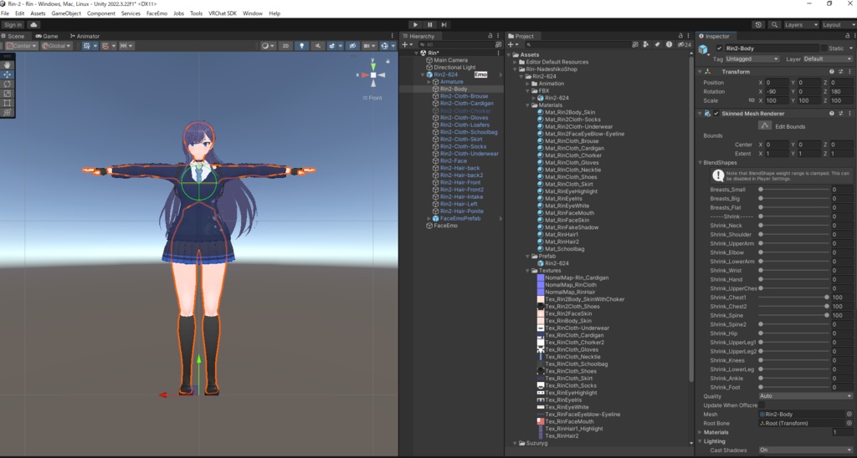Select the Move tool in scene toolbar
857x458 pixels.
click(x=7, y=74)
